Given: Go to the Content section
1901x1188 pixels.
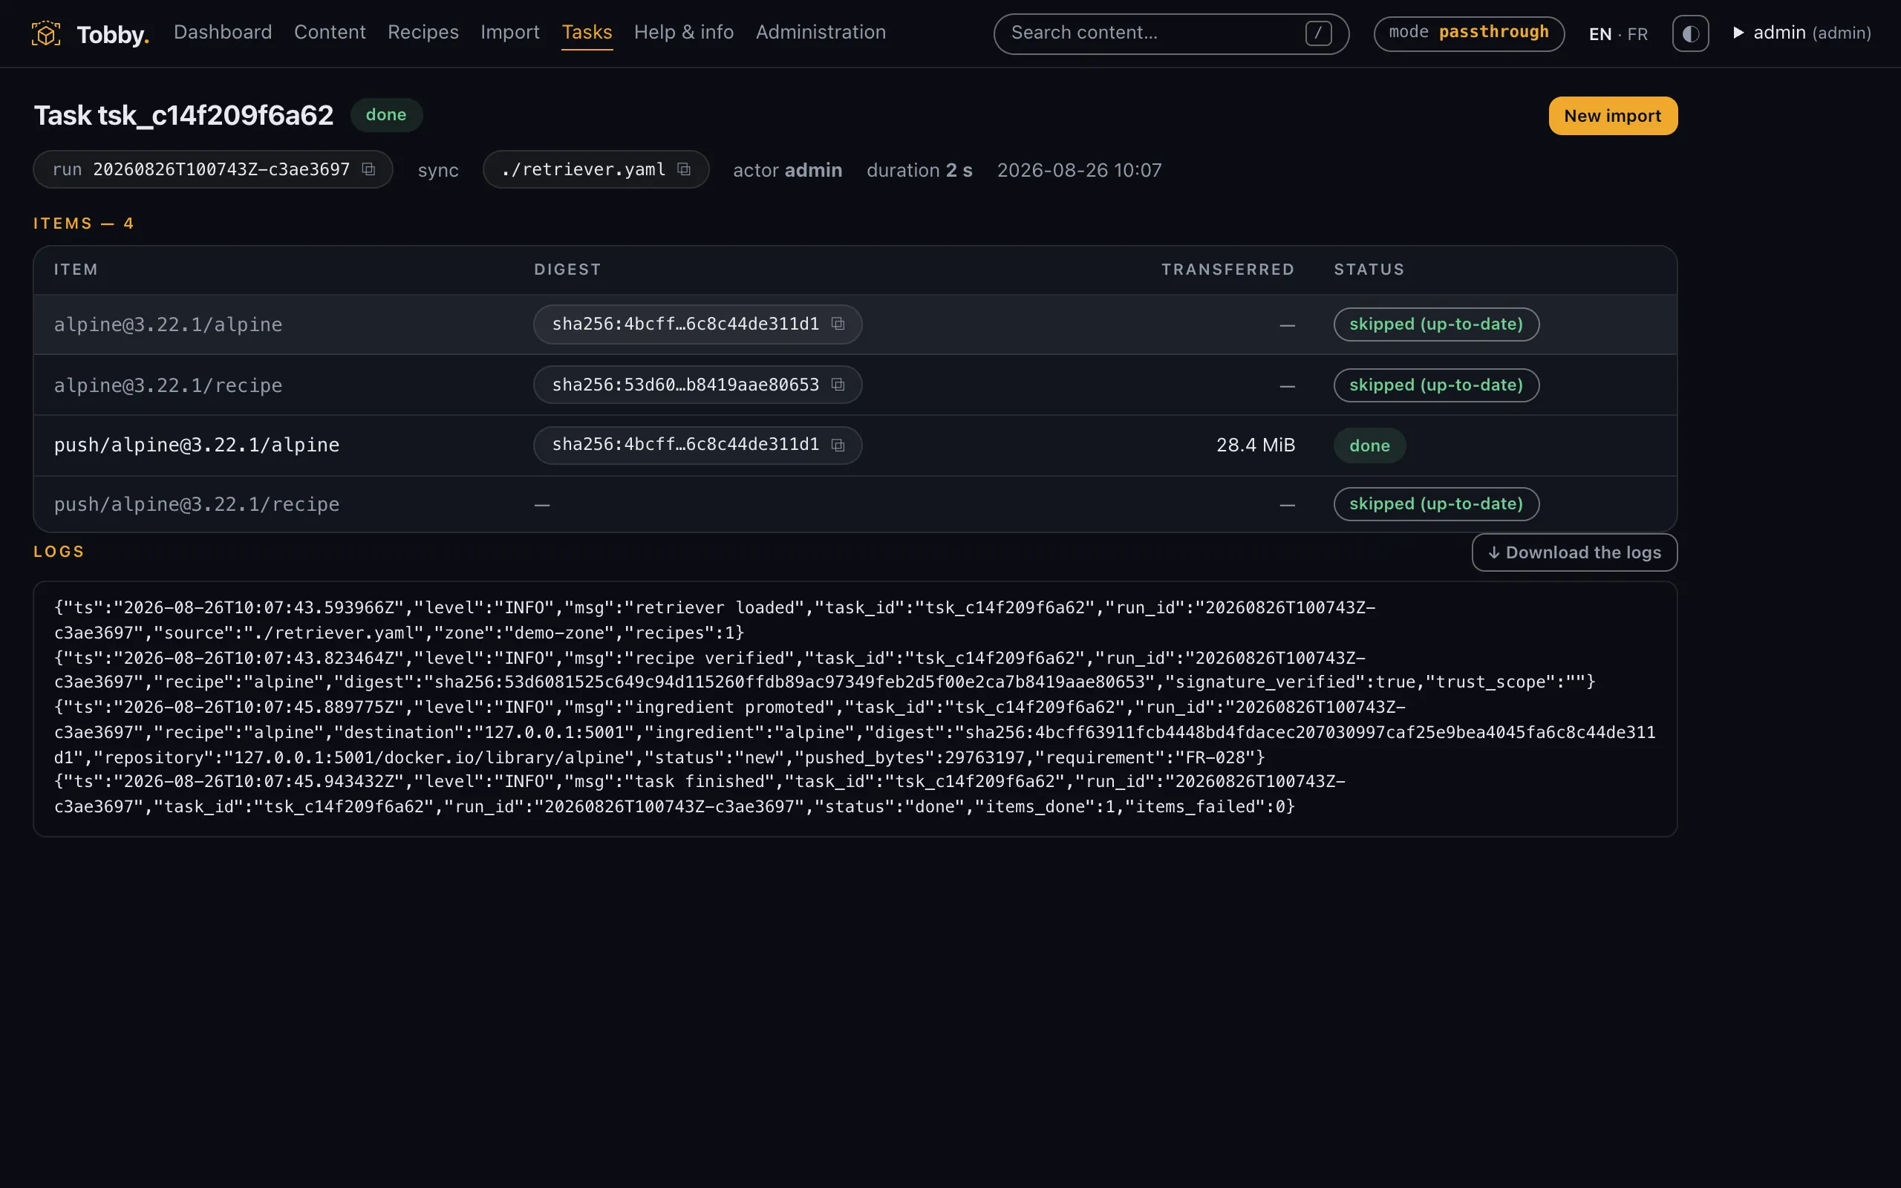Looking at the screenshot, I should click(330, 32).
